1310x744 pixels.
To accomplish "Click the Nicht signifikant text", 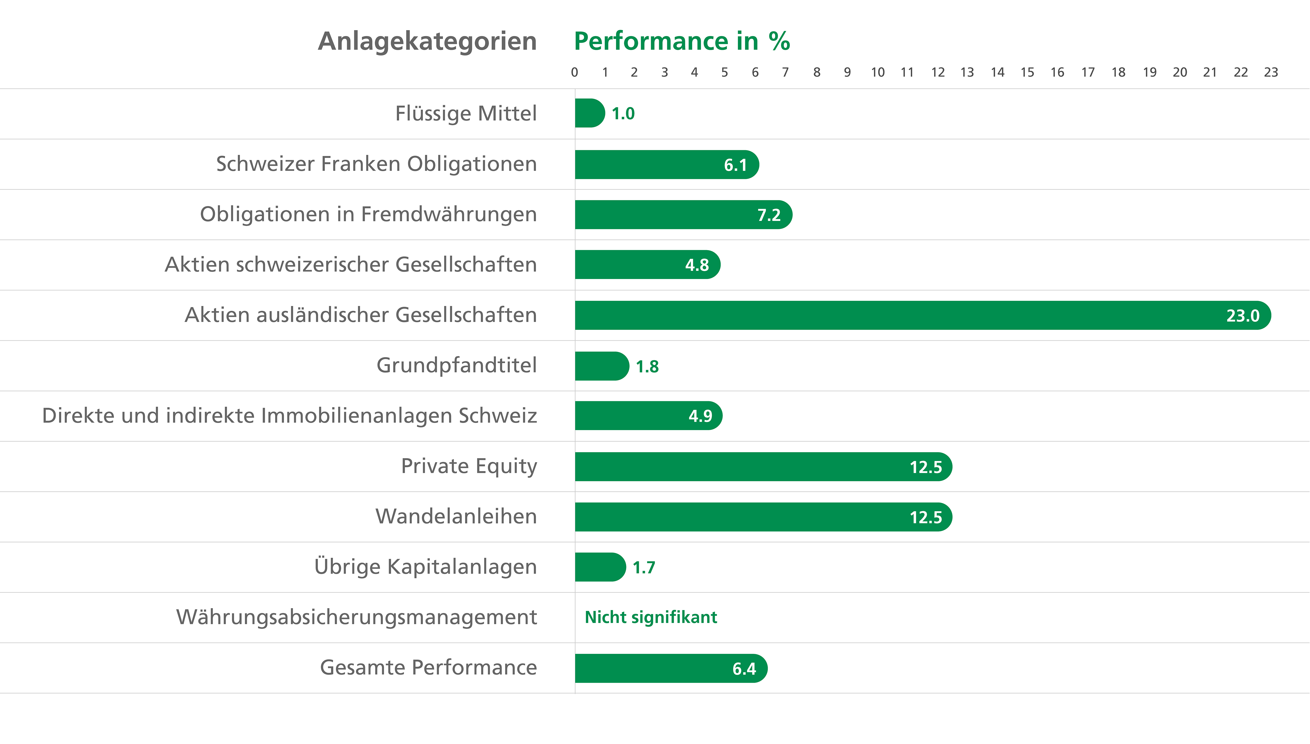I will coord(651,617).
